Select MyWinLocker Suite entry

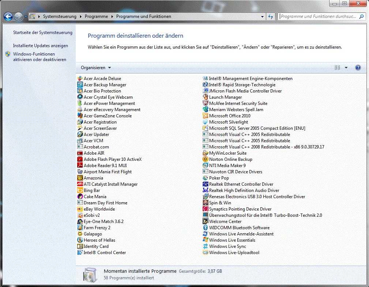[x=225, y=153]
